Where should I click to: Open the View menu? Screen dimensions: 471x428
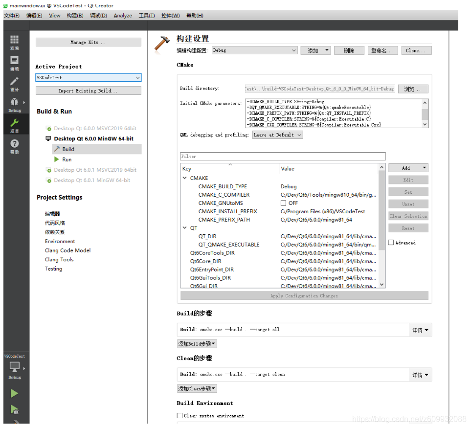(x=54, y=16)
